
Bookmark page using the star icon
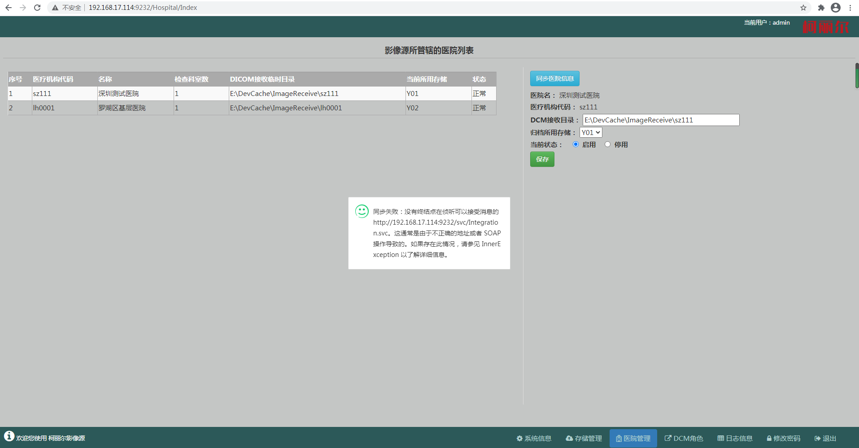[803, 8]
